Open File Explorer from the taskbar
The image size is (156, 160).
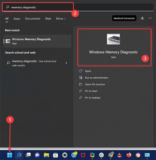46,155
